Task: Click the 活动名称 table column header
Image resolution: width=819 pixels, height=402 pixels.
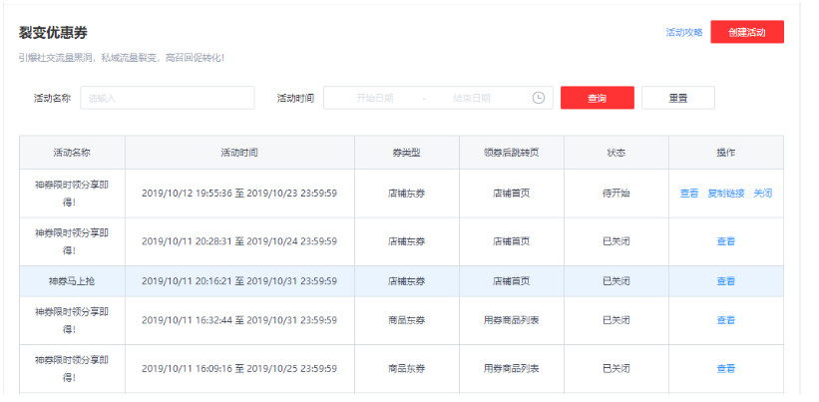Action: point(72,153)
